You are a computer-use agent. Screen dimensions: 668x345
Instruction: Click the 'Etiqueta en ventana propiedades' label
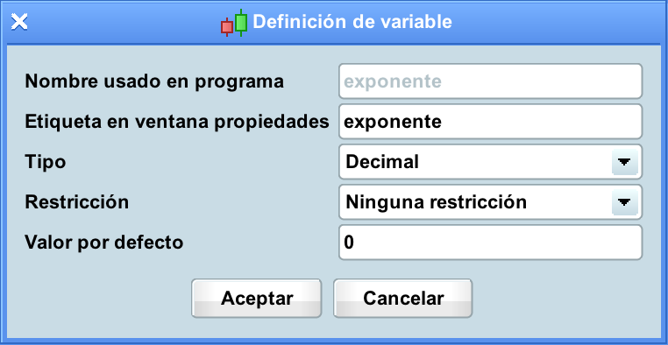177,122
